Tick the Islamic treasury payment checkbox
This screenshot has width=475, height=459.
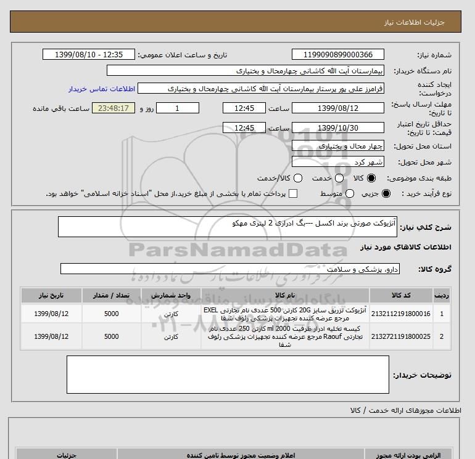tap(293, 193)
